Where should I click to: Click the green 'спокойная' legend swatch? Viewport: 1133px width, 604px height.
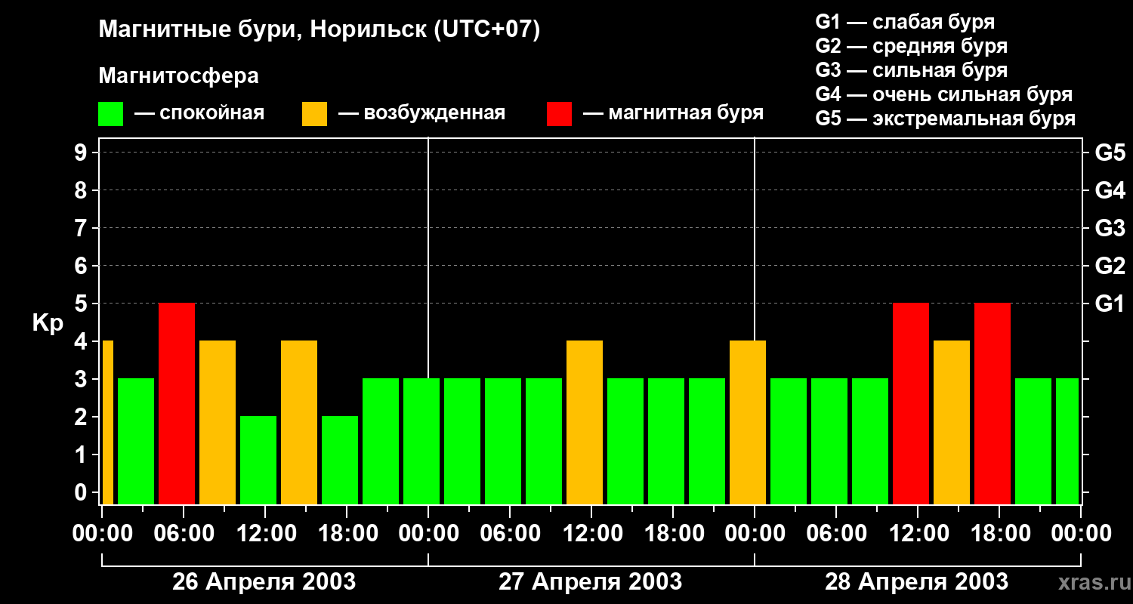(111, 114)
